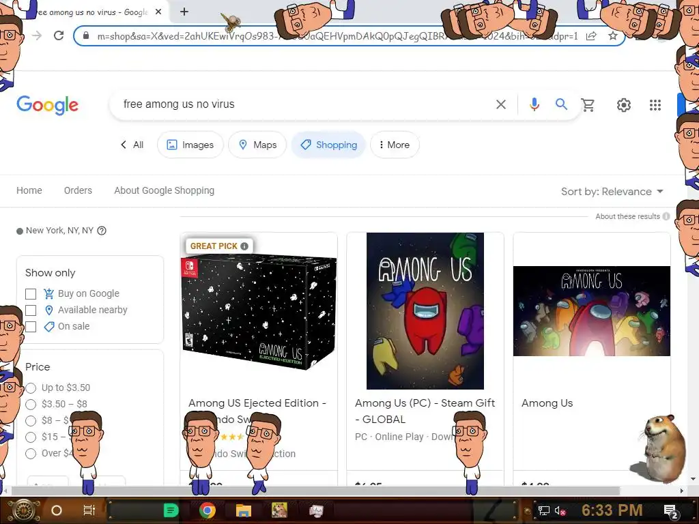
Task: Check the Buy on Google box
Action: point(31,294)
